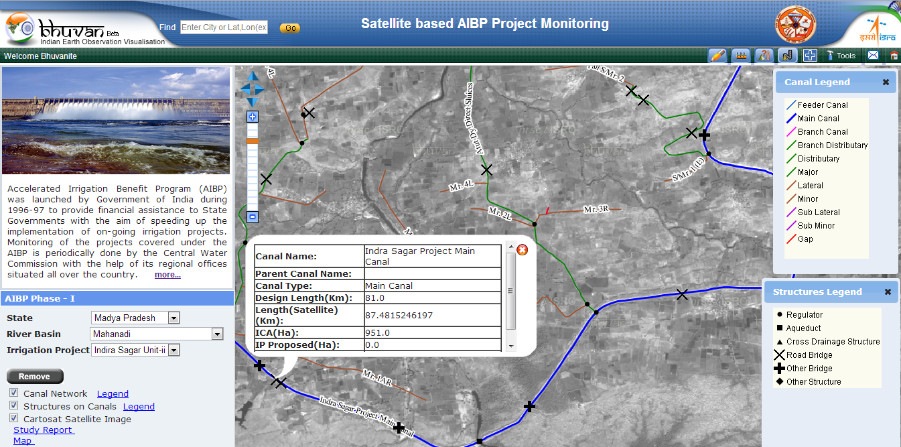
Task: Open the River Basin dropdown showing Mahanadi
Action: tap(157, 334)
